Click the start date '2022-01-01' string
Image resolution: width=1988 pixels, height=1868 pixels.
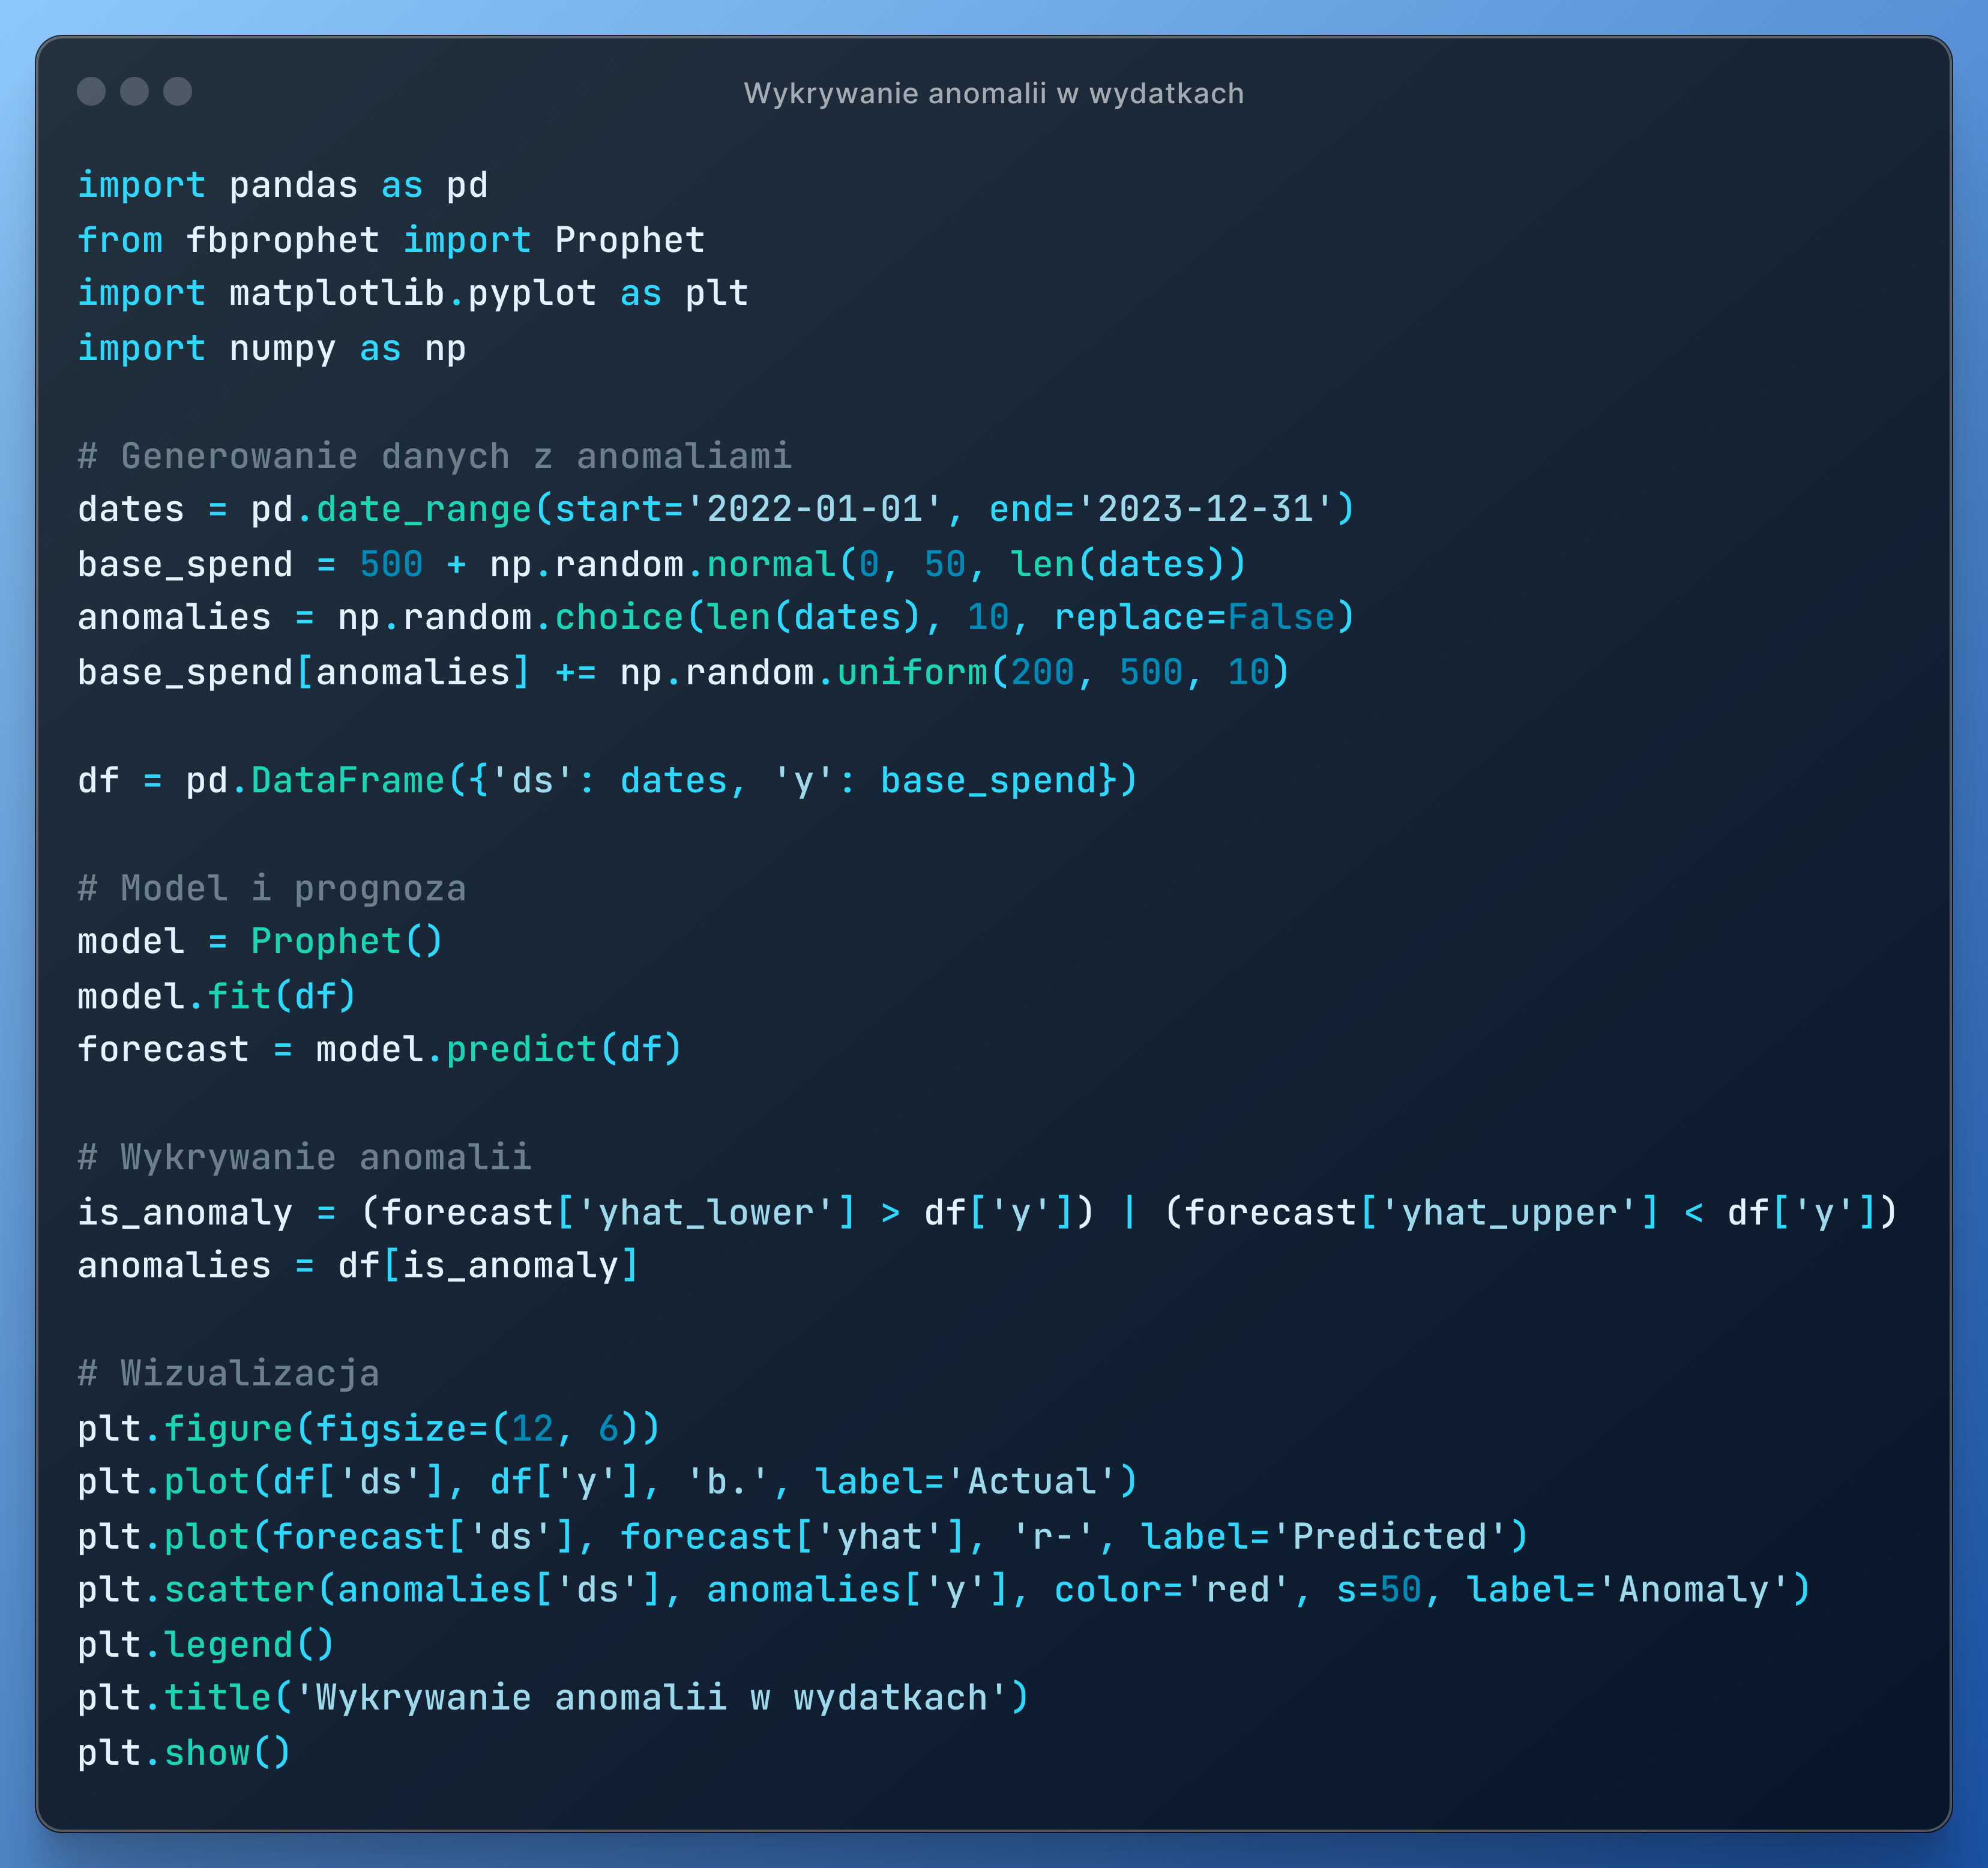pos(814,509)
